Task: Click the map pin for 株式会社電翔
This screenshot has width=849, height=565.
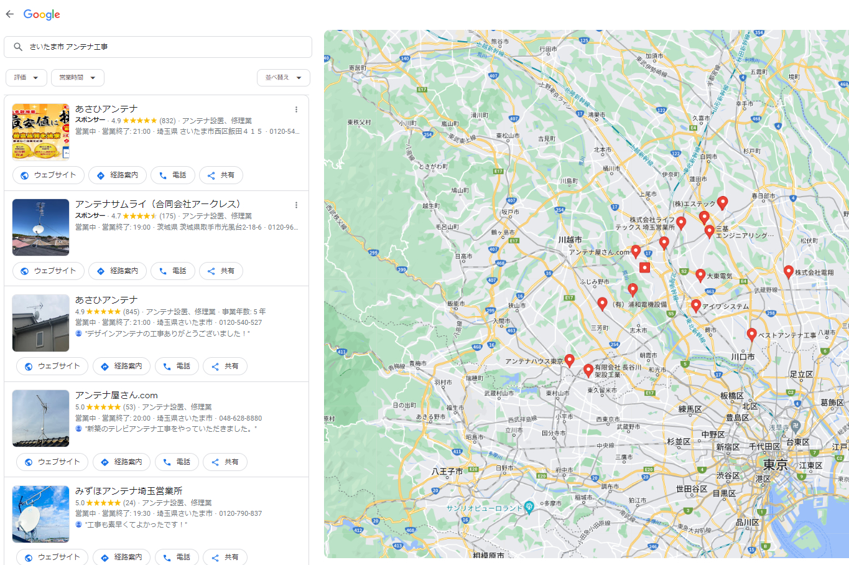Action: 788,271
